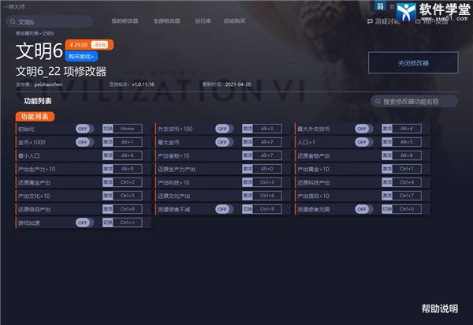Click the magnifier icon beside 文明6 search
Image resolution: width=473 pixels, height=325 pixels.
pyautogui.click(x=13, y=22)
